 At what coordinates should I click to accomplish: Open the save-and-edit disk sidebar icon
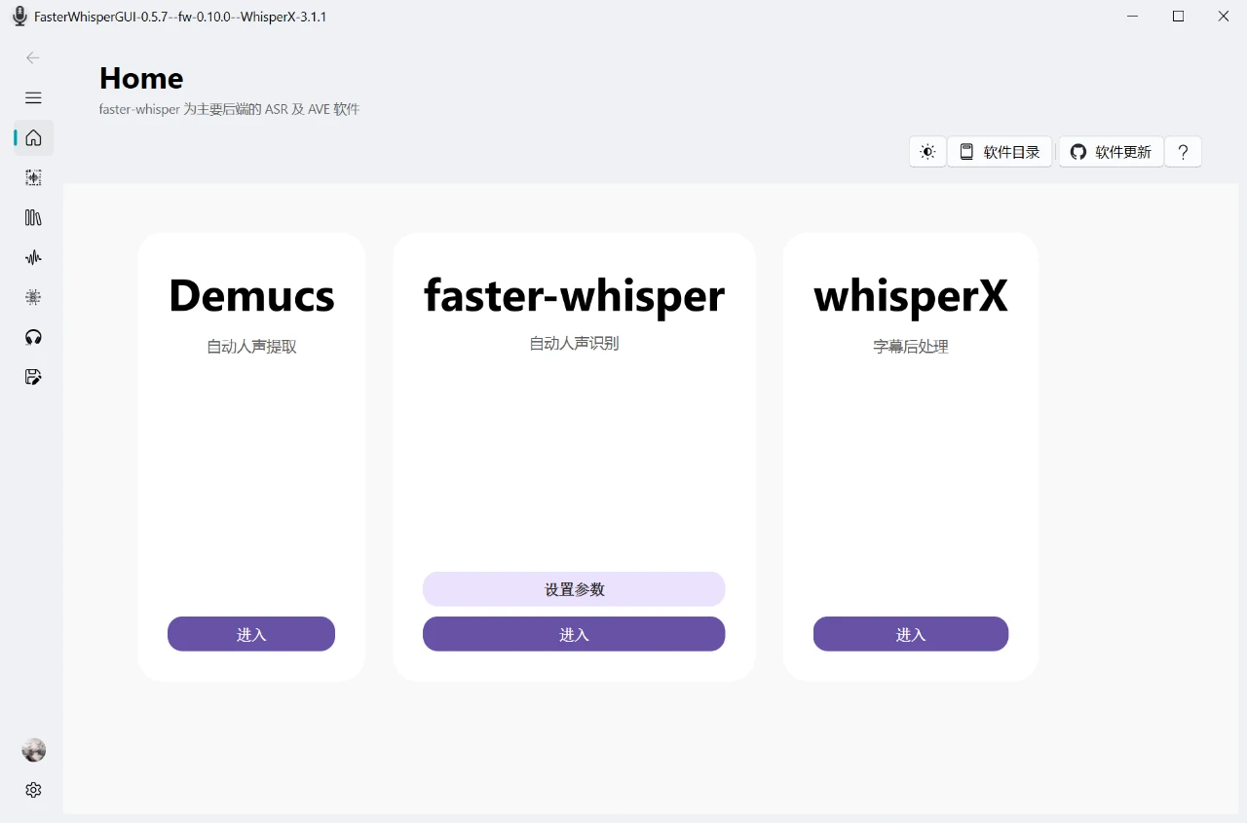(x=33, y=377)
